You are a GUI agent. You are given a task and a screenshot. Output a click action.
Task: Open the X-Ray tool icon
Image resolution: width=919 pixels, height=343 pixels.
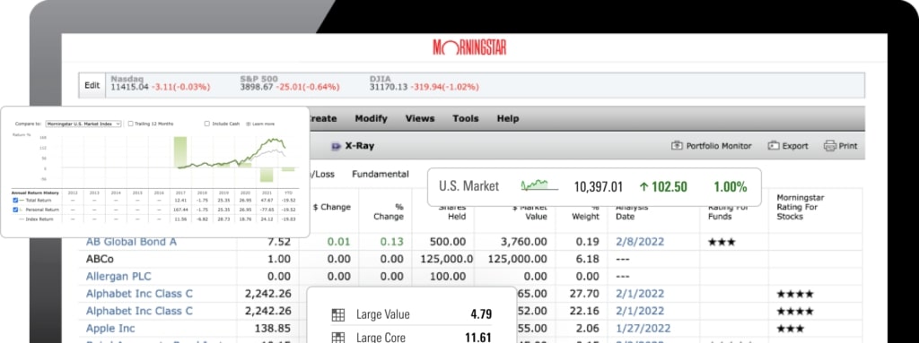click(x=336, y=146)
